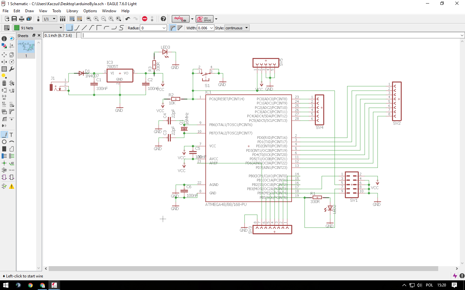
Task: Toggle the S-curve freehand wire bend style
Action: 121,28
